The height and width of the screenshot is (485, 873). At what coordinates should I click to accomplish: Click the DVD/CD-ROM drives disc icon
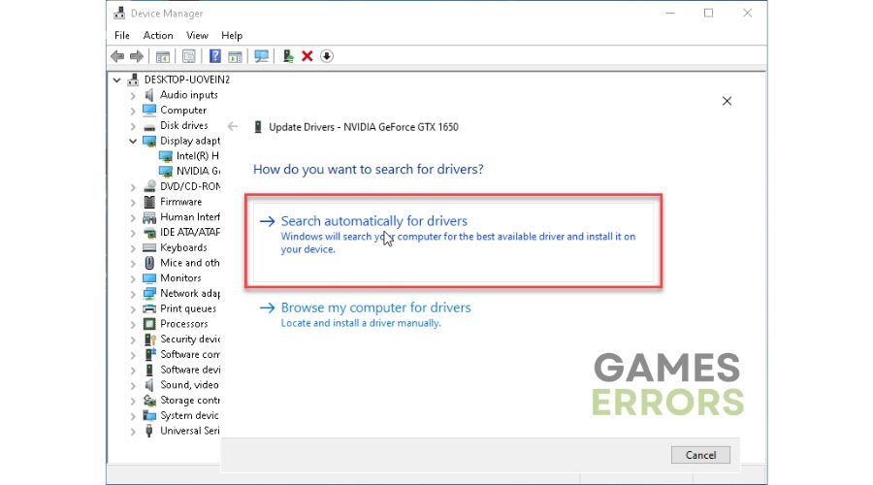(x=149, y=186)
